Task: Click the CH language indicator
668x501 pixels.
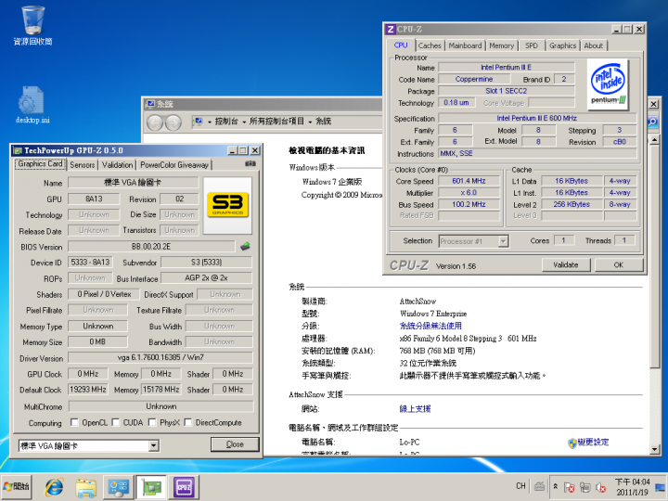Action: 520,486
